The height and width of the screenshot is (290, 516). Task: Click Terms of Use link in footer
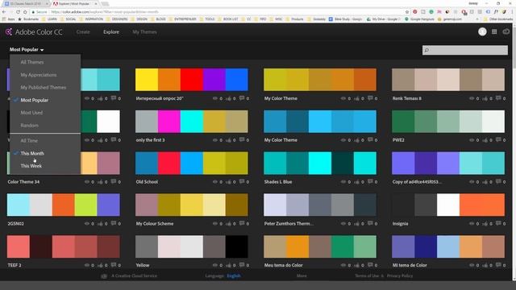(367, 275)
